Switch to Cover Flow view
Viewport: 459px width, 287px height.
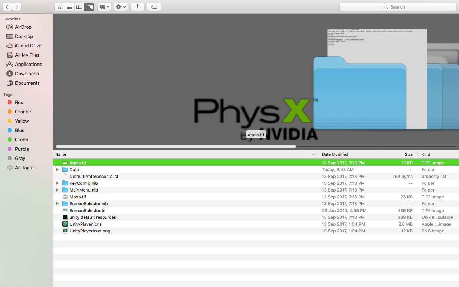[x=89, y=7]
